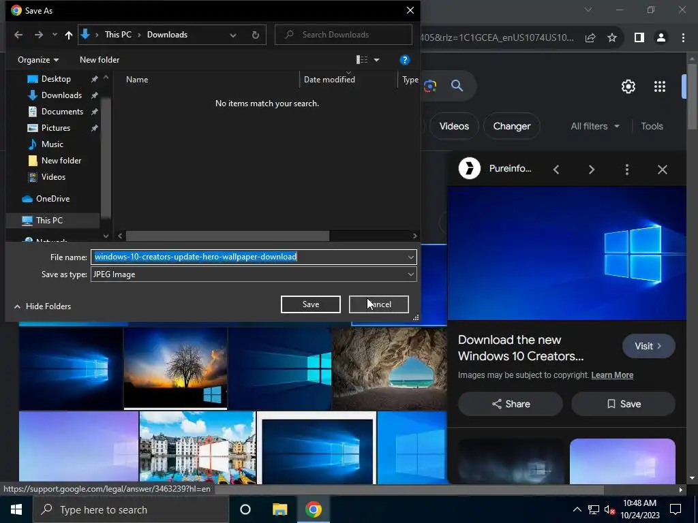Select Desktop in navigation pane

(x=56, y=79)
